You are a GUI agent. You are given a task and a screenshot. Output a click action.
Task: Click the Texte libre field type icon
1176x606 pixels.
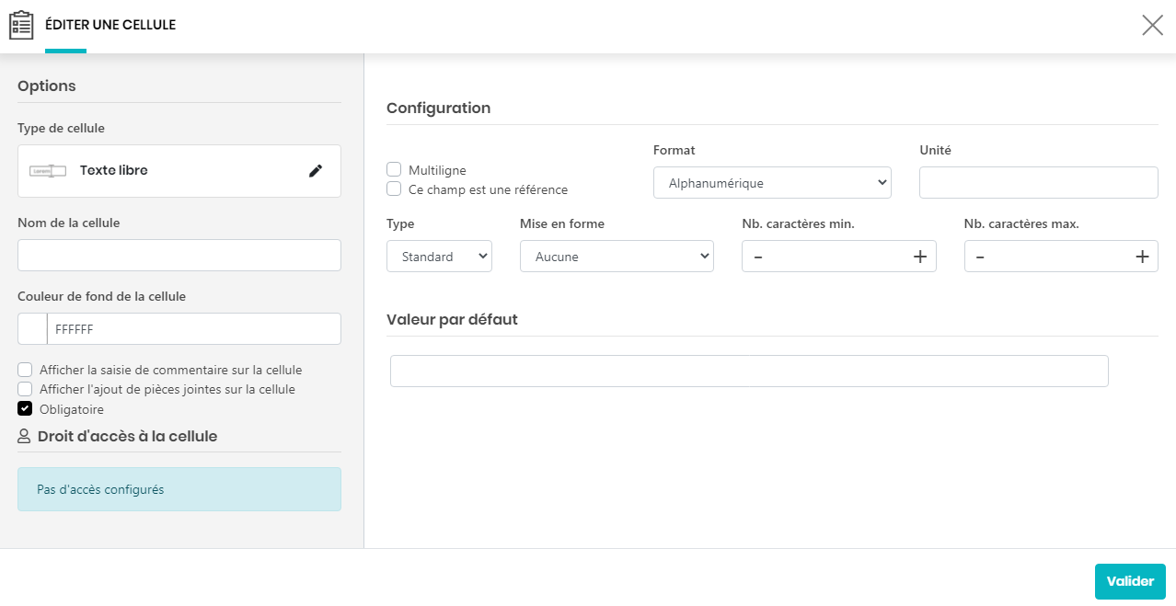pos(48,170)
